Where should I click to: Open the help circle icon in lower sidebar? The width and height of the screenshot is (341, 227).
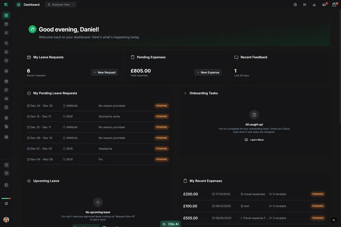(x=6, y=165)
